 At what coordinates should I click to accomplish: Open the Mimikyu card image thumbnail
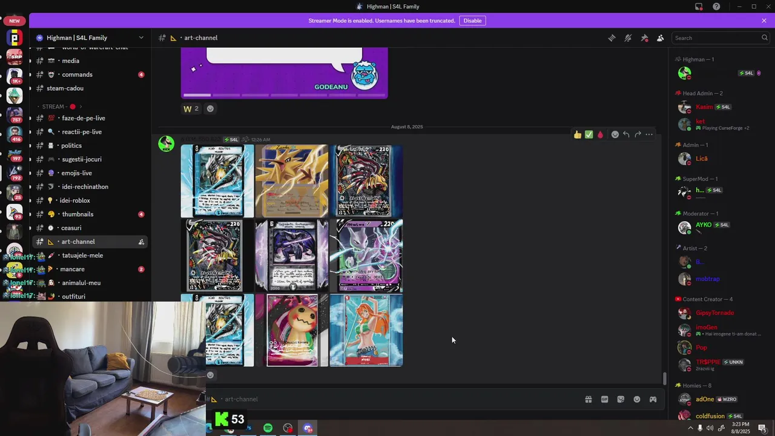[292, 330]
